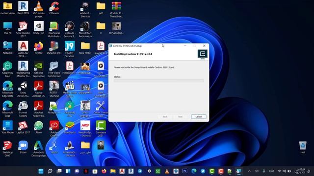Open Netflix from the taskbar

[x=86, y=171]
